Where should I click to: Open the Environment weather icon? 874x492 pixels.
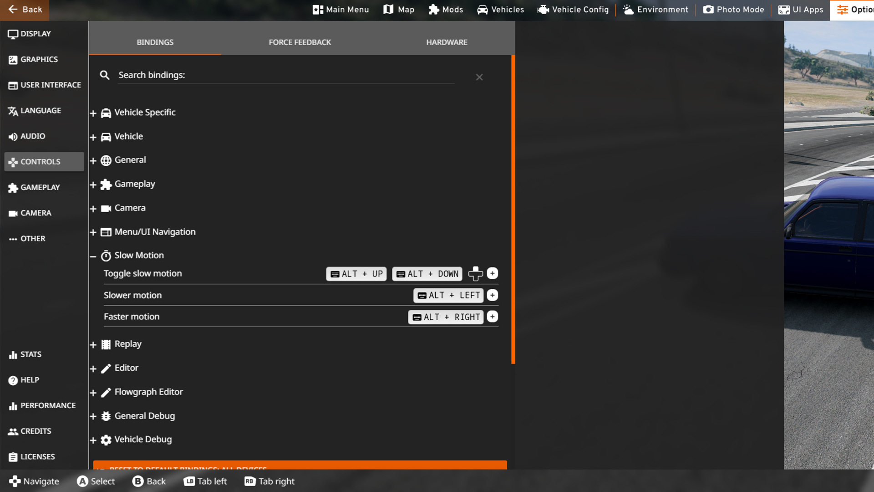click(628, 10)
